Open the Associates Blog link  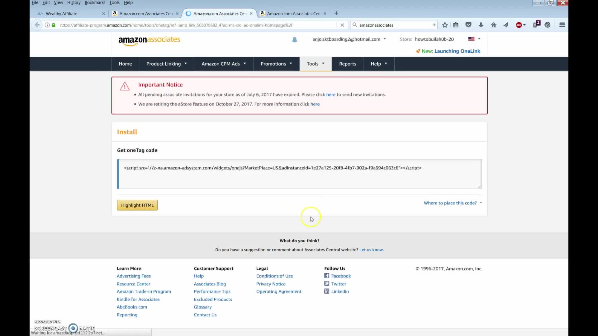[x=210, y=284]
